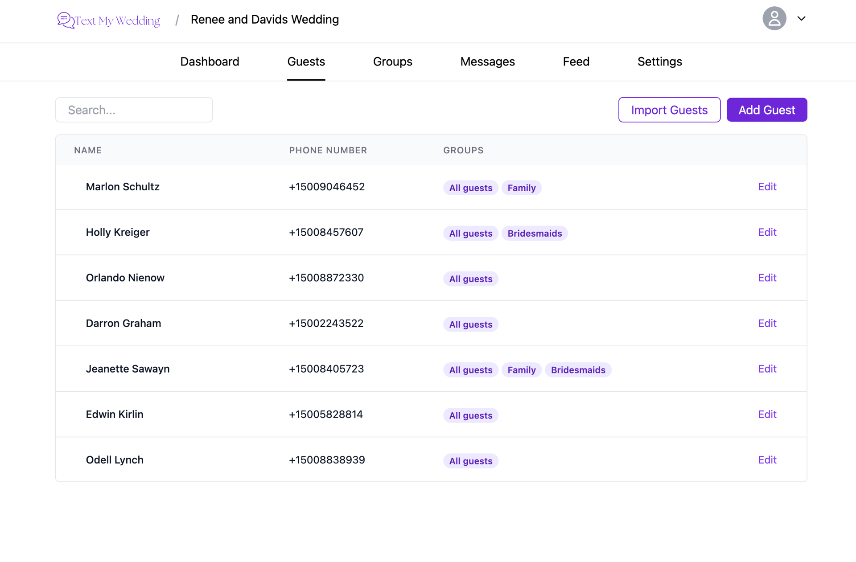Edit Darron Graham's guest record
Screen dimensions: 856x562
(x=767, y=323)
